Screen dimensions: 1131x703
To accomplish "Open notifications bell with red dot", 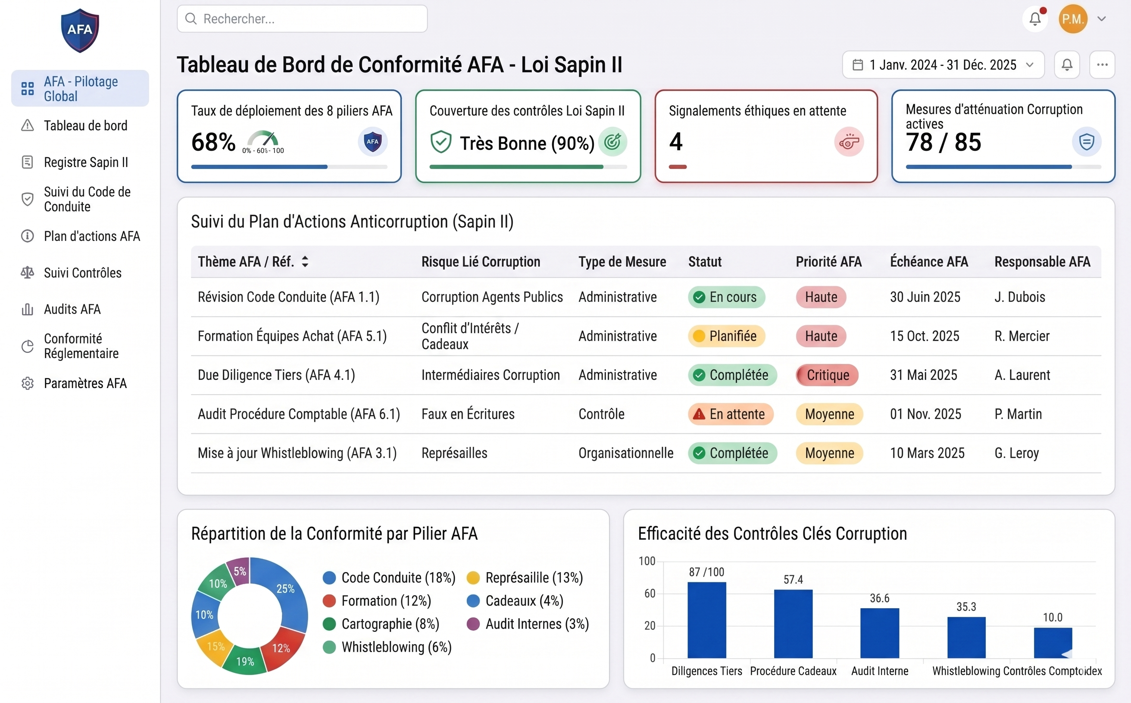I will click(1035, 19).
